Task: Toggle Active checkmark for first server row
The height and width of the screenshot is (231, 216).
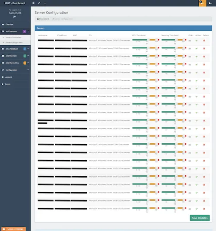Action: click(x=197, y=40)
